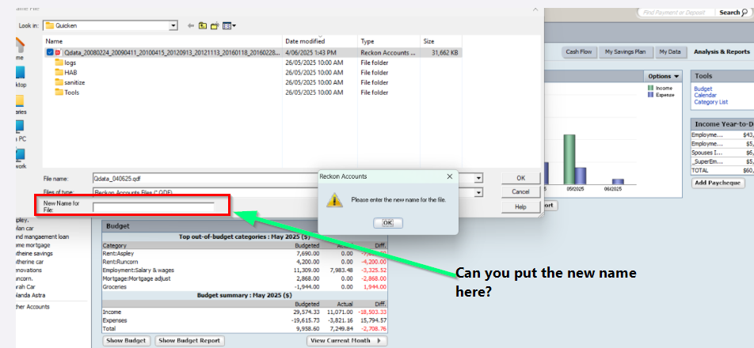The height and width of the screenshot is (348, 754).
Task: Open the chart Options dropdown
Action: [663, 76]
